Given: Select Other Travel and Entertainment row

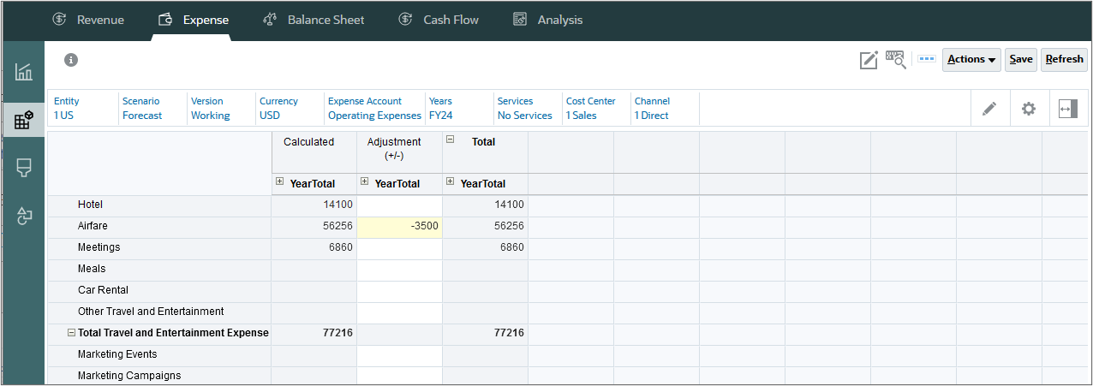Looking at the screenshot, I should click(159, 312).
